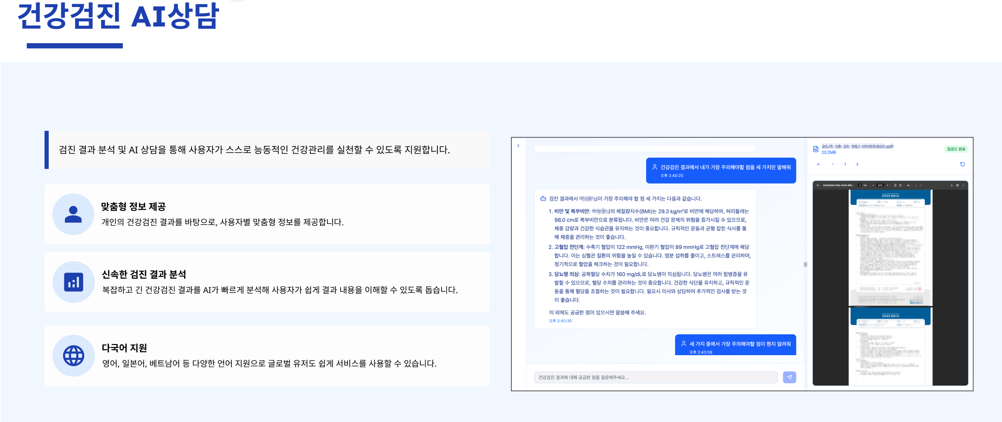The width and height of the screenshot is (1002, 422).
Task: Click the PDF viewer download icon
Action: [x=951, y=185]
